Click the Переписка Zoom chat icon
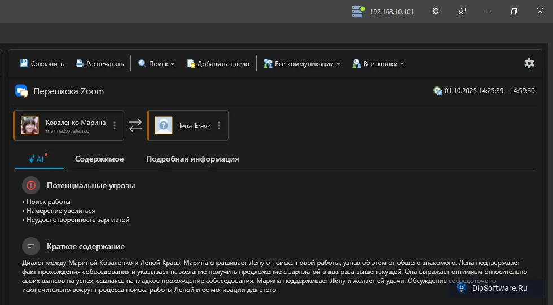553x305 pixels. (x=21, y=91)
